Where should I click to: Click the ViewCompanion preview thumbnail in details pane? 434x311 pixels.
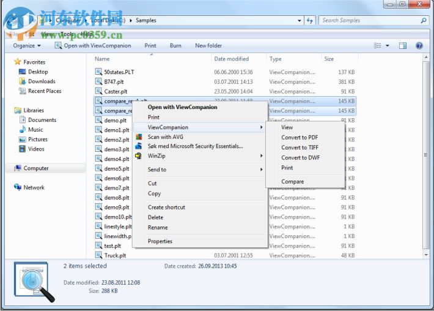[x=34, y=282]
